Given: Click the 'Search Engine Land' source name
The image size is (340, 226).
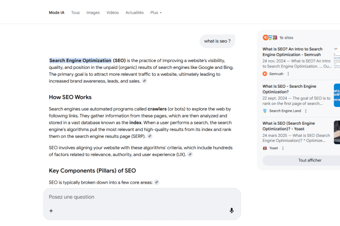Looking at the screenshot, I should tap(285, 111).
